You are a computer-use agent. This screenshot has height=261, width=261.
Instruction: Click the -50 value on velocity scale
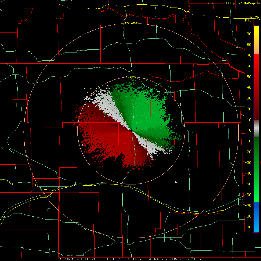(x=248, y=184)
